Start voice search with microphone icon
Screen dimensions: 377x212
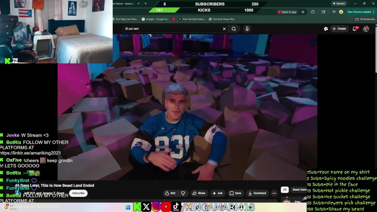(x=247, y=29)
